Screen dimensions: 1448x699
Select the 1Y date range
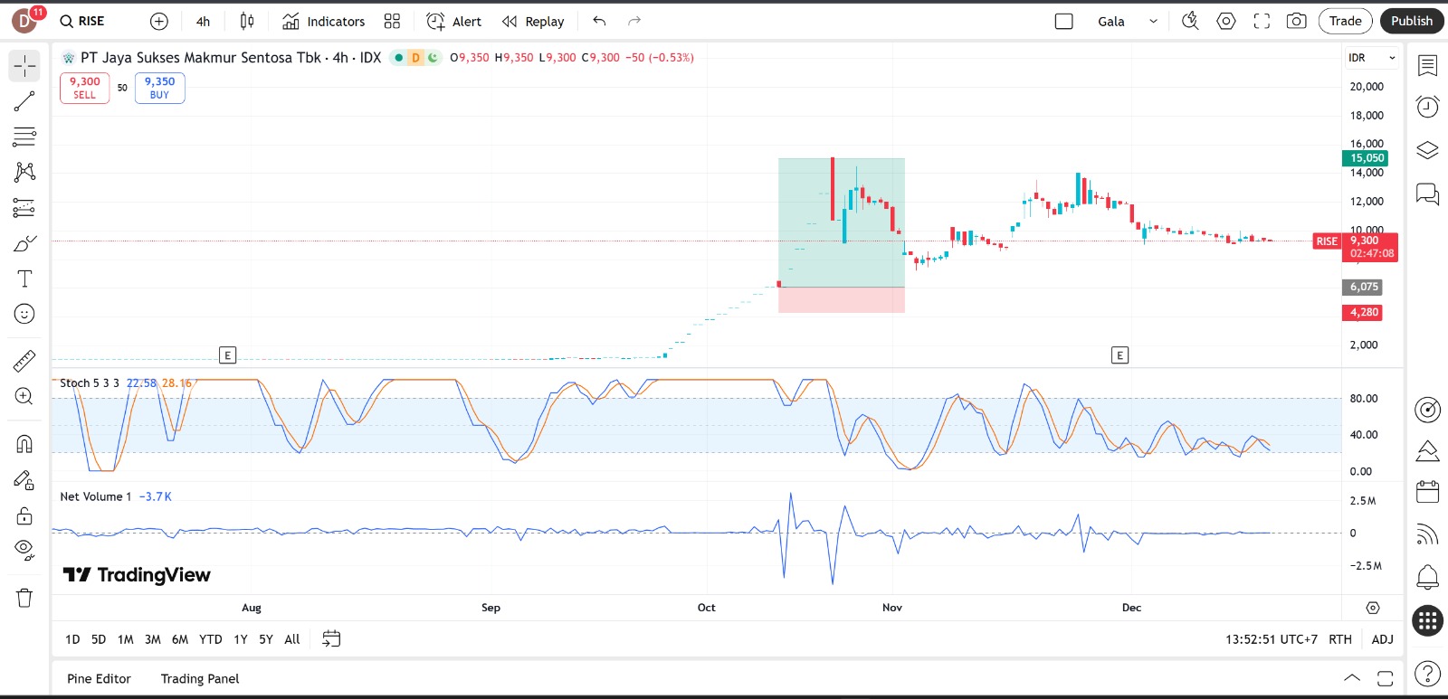click(x=240, y=639)
